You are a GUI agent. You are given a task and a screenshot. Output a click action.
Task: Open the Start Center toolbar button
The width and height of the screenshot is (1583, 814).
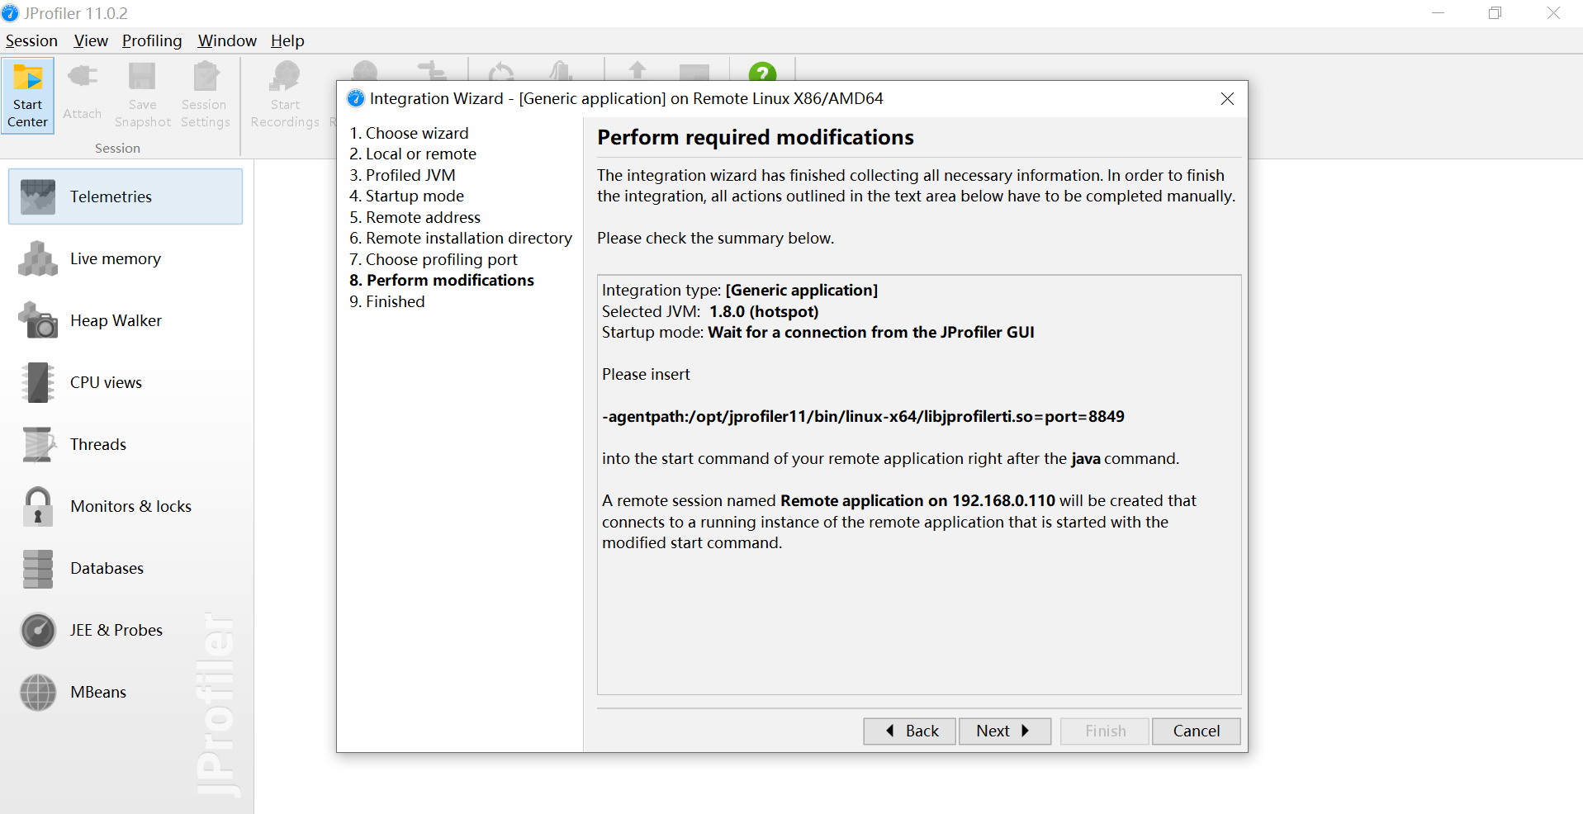28,95
